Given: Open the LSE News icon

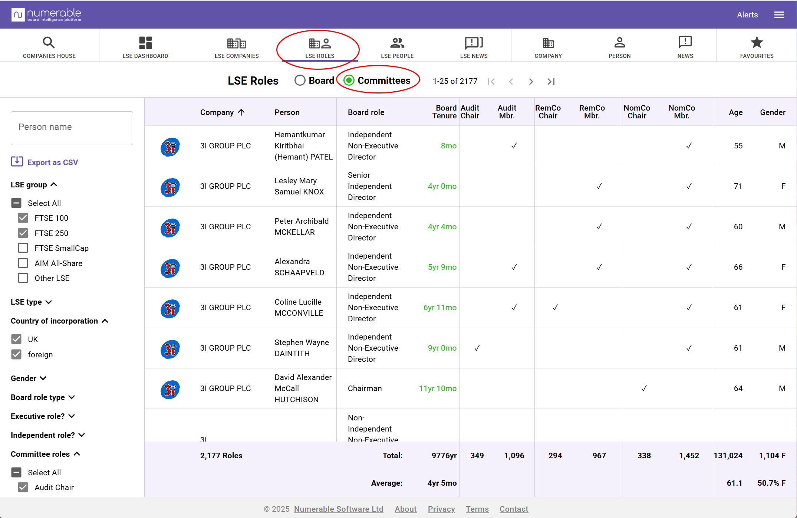Looking at the screenshot, I should 474,43.
